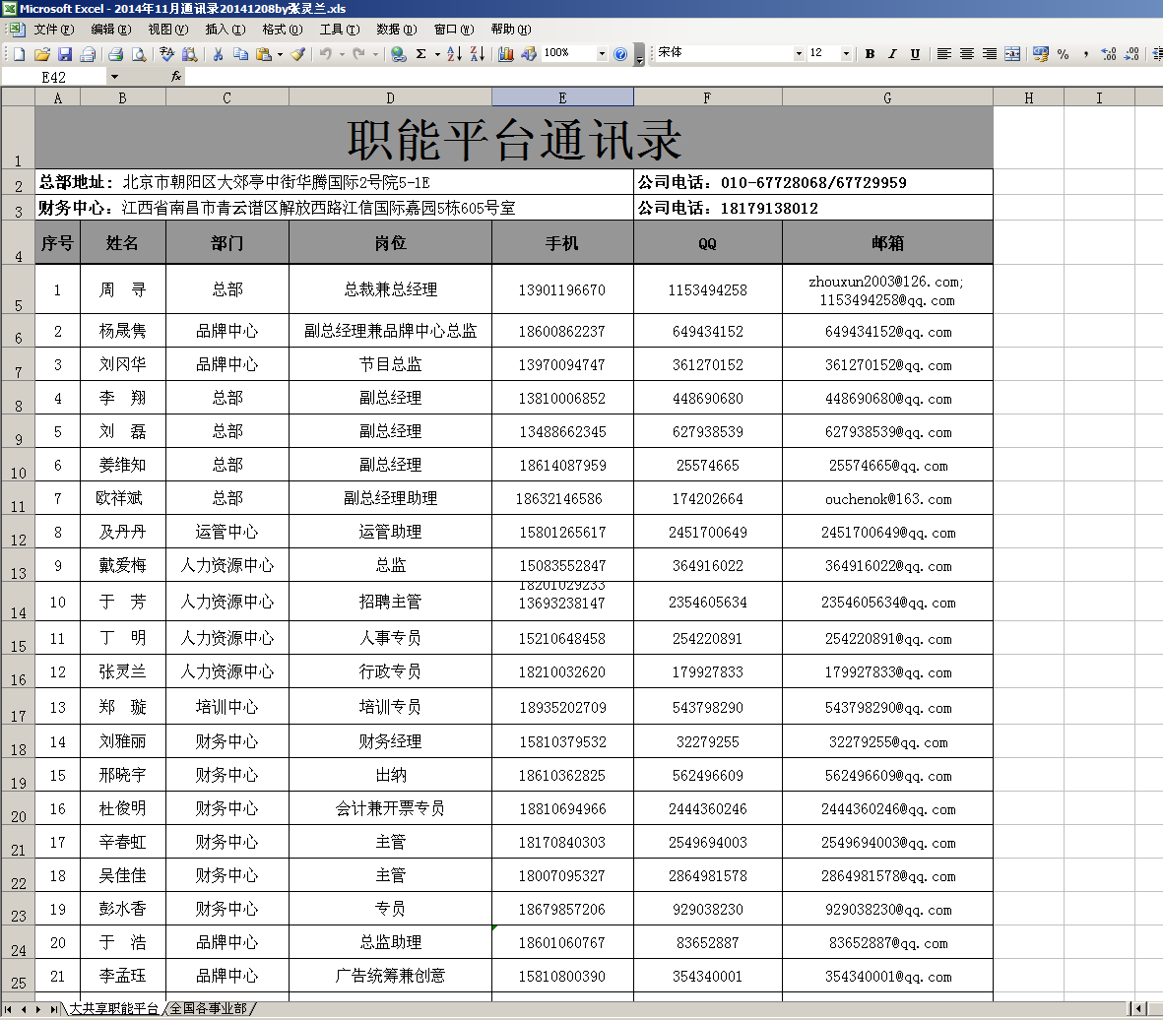Select column E header

tap(562, 97)
